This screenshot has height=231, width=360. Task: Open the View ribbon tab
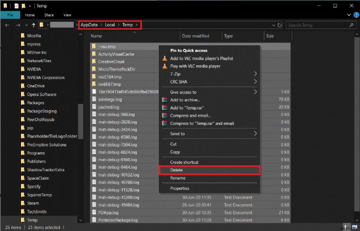pos(67,15)
